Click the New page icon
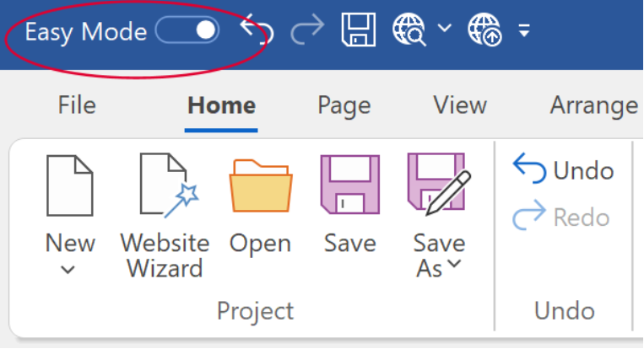 pos(70,185)
